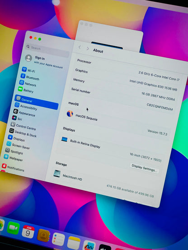The image size is (188, 250).
Task: Click the Memory row label
Action: coord(79,80)
